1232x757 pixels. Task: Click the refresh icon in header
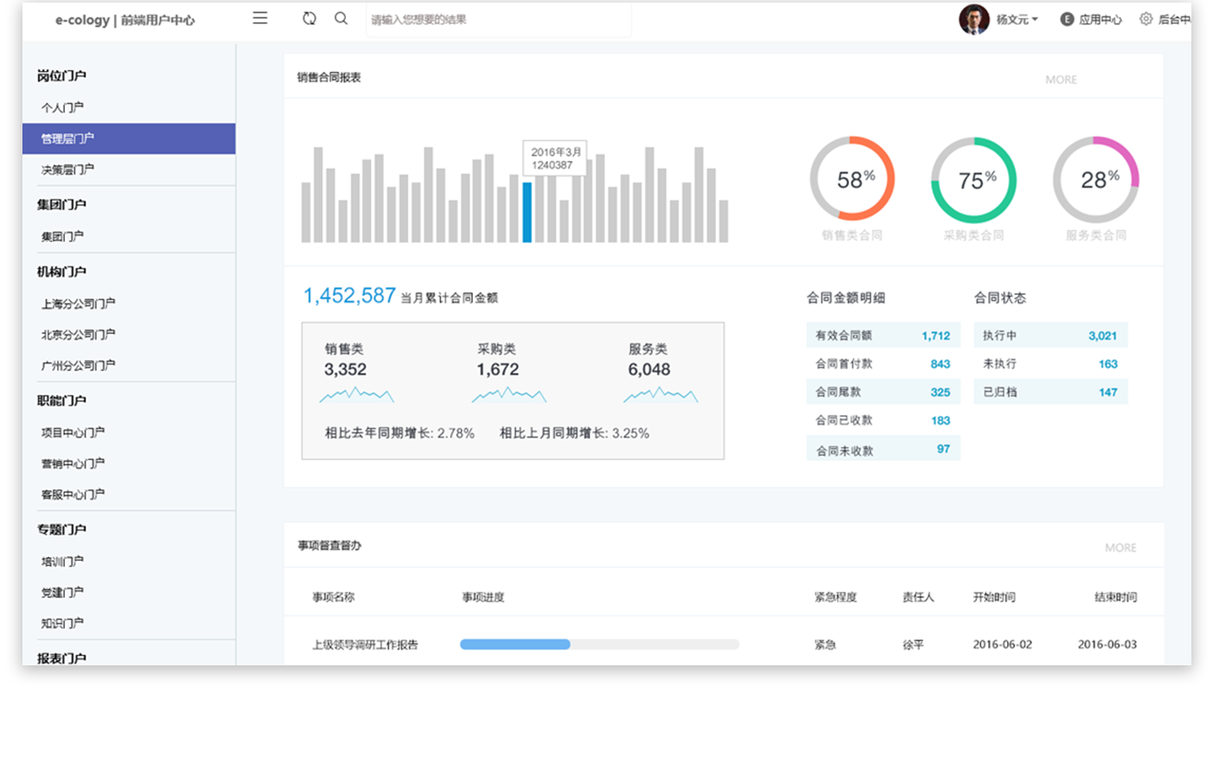click(310, 18)
